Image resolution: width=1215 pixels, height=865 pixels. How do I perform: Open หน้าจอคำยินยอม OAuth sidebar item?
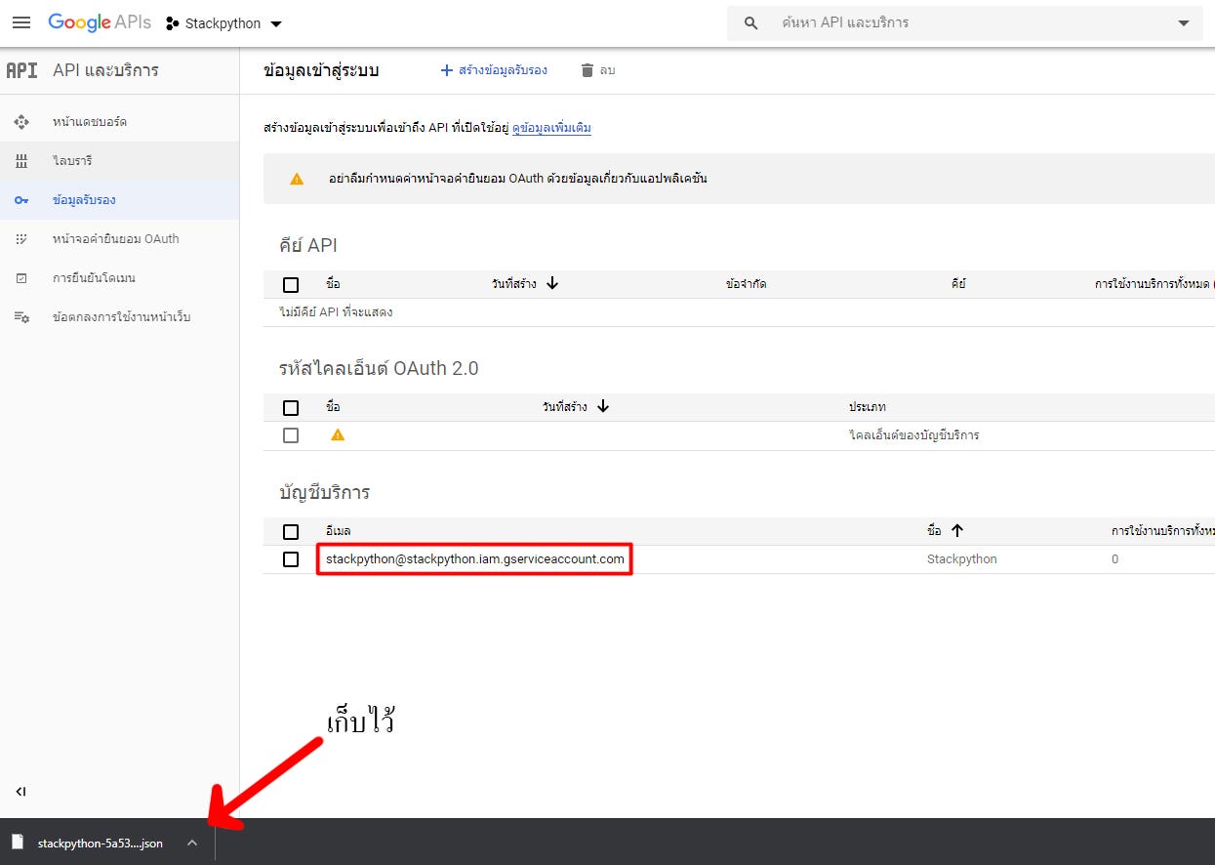click(119, 239)
